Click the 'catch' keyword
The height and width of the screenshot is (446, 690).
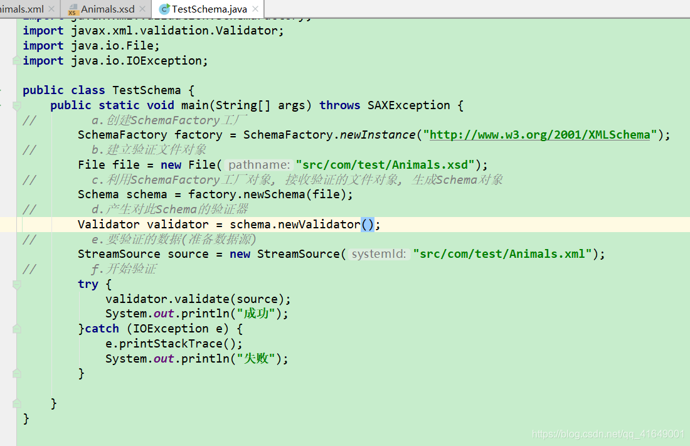102,329
